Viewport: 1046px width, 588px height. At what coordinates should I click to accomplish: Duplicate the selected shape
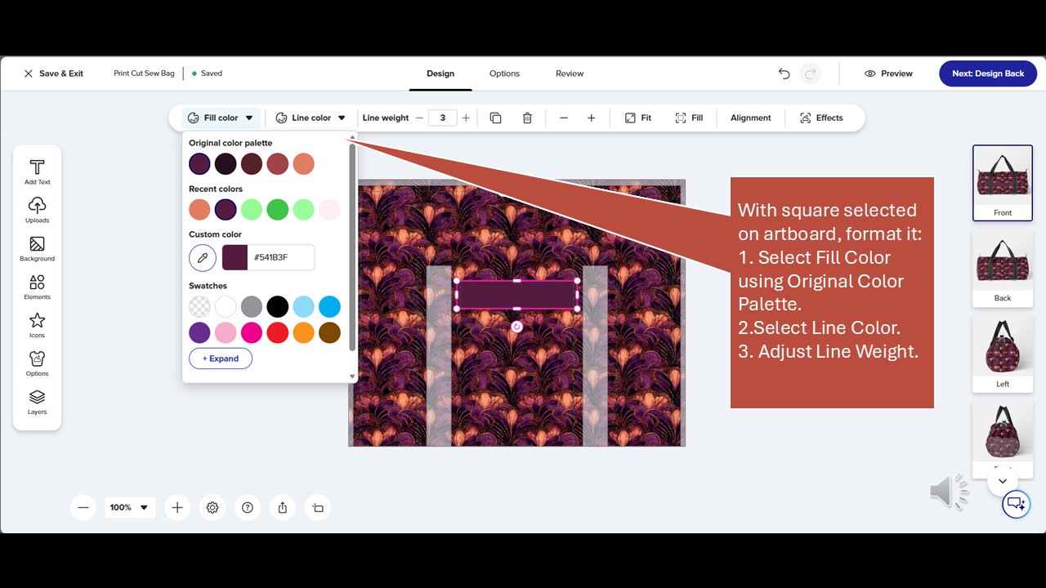click(495, 118)
